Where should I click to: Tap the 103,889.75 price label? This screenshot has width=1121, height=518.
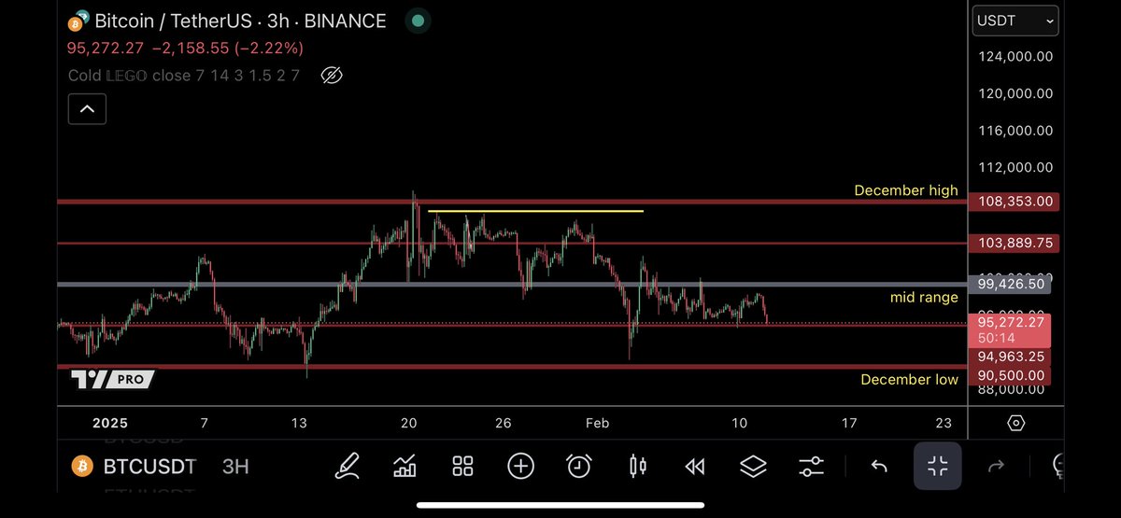pyautogui.click(x=1014, y=243)
